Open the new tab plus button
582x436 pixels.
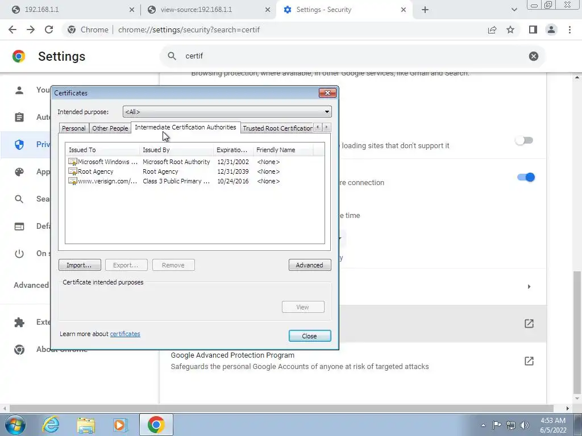point(425,10)
